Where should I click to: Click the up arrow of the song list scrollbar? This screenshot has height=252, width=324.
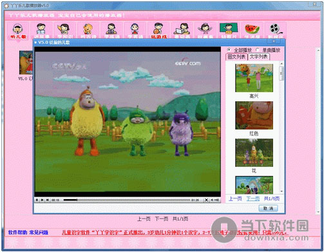pyautogui.click(x=281, y=64)
